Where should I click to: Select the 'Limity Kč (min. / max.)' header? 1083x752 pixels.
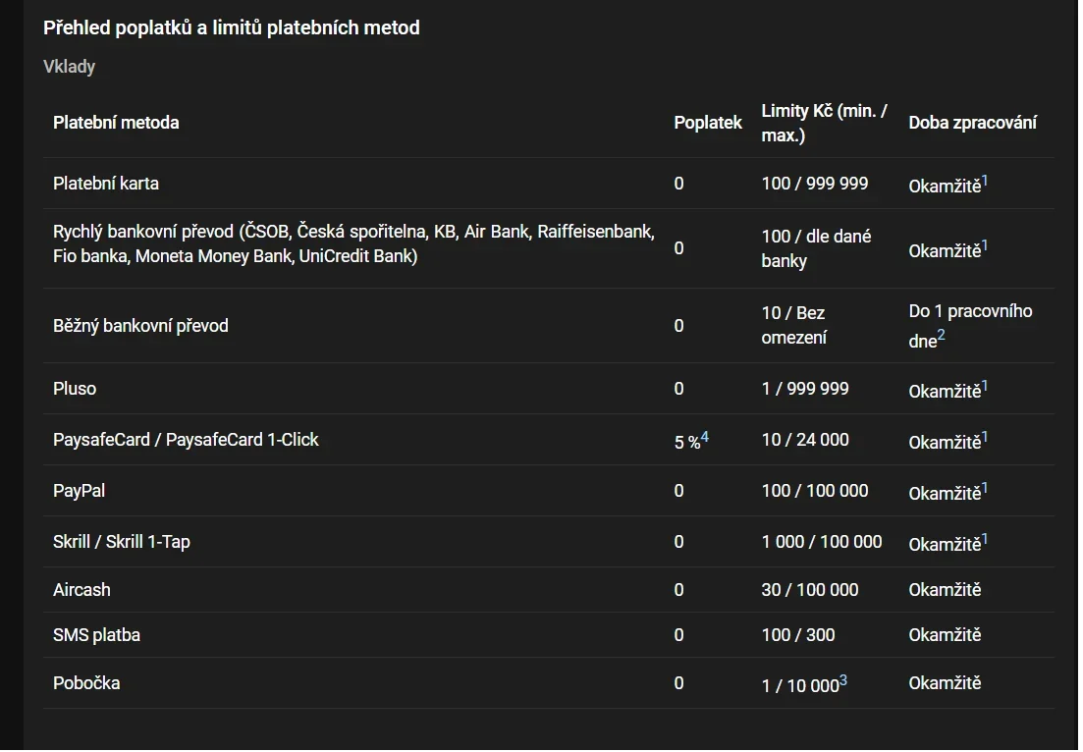point(824,124)
